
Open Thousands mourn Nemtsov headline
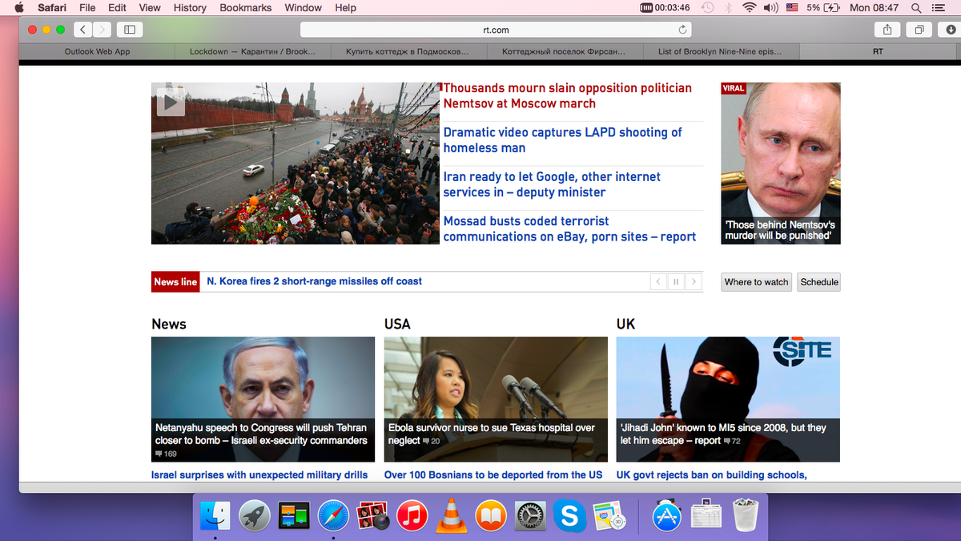(x=568, y=95)
